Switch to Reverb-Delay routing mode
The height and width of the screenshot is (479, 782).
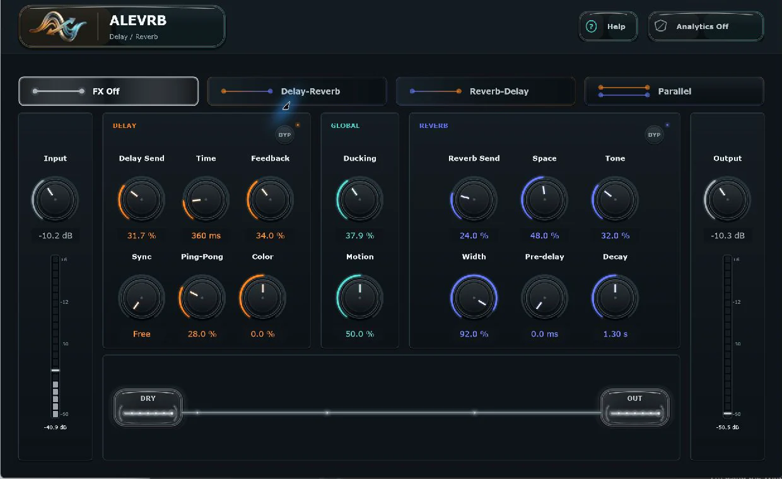[x=486, y=91]
